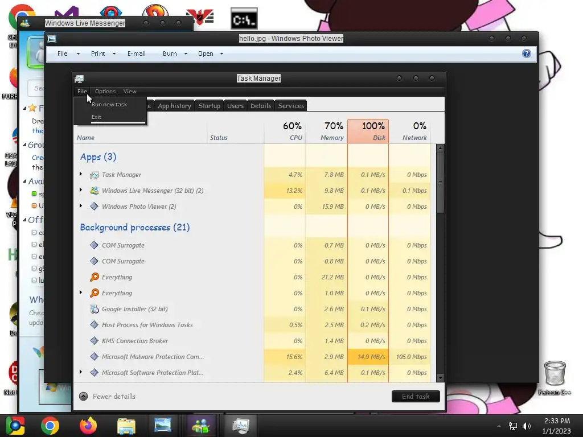Screen dimensions: 583x437
Task: Select the second COM Surrogate process
Action: click(252, 261)
